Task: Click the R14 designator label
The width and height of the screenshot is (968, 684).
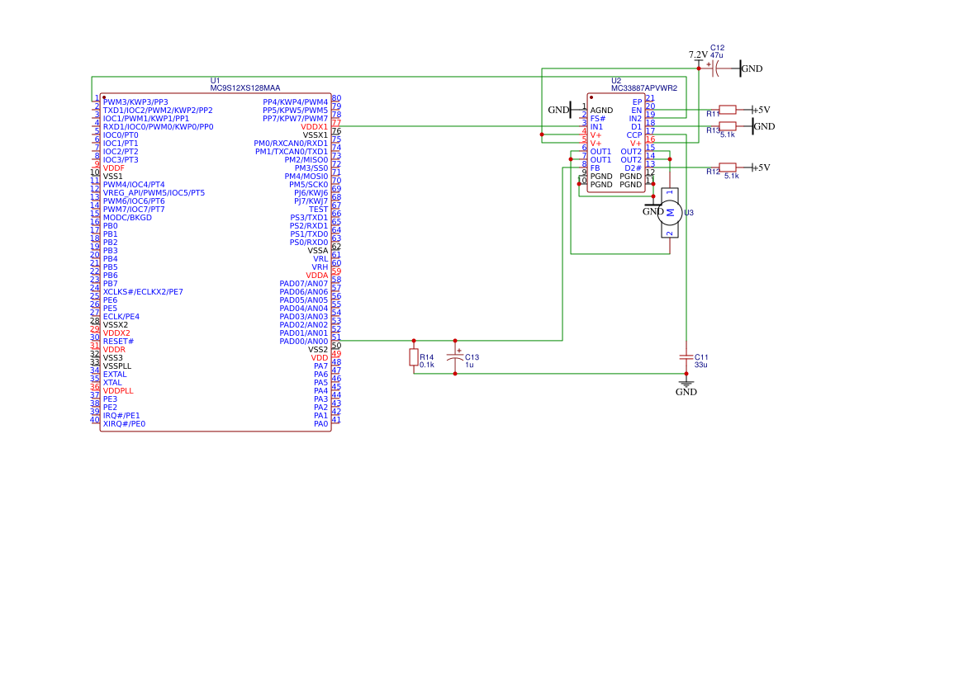Action: point(426,357)
